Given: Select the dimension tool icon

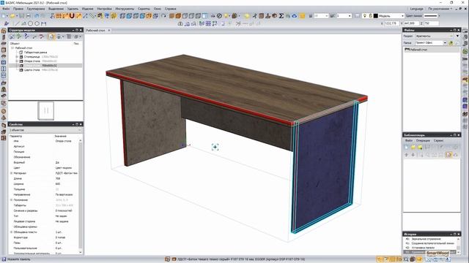Looking at the screenshot, I should click(x=44, y=23).
